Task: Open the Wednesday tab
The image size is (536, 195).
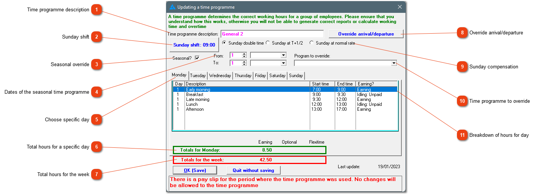Action: [x=220, y=76]
